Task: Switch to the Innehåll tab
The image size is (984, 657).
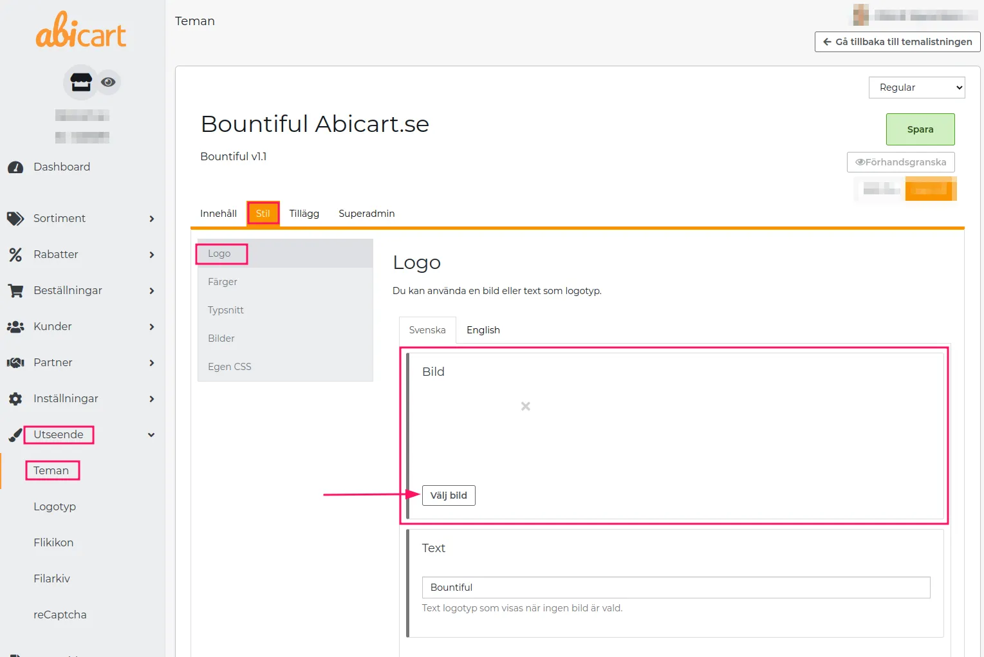Action: [x=218, y=214]
